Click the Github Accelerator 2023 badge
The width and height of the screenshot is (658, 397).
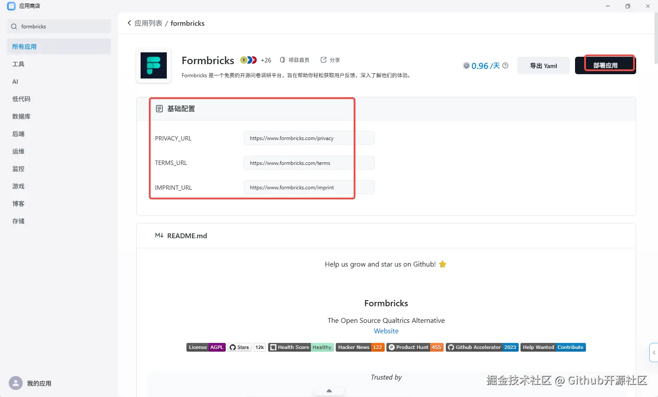tap(482, 347)
